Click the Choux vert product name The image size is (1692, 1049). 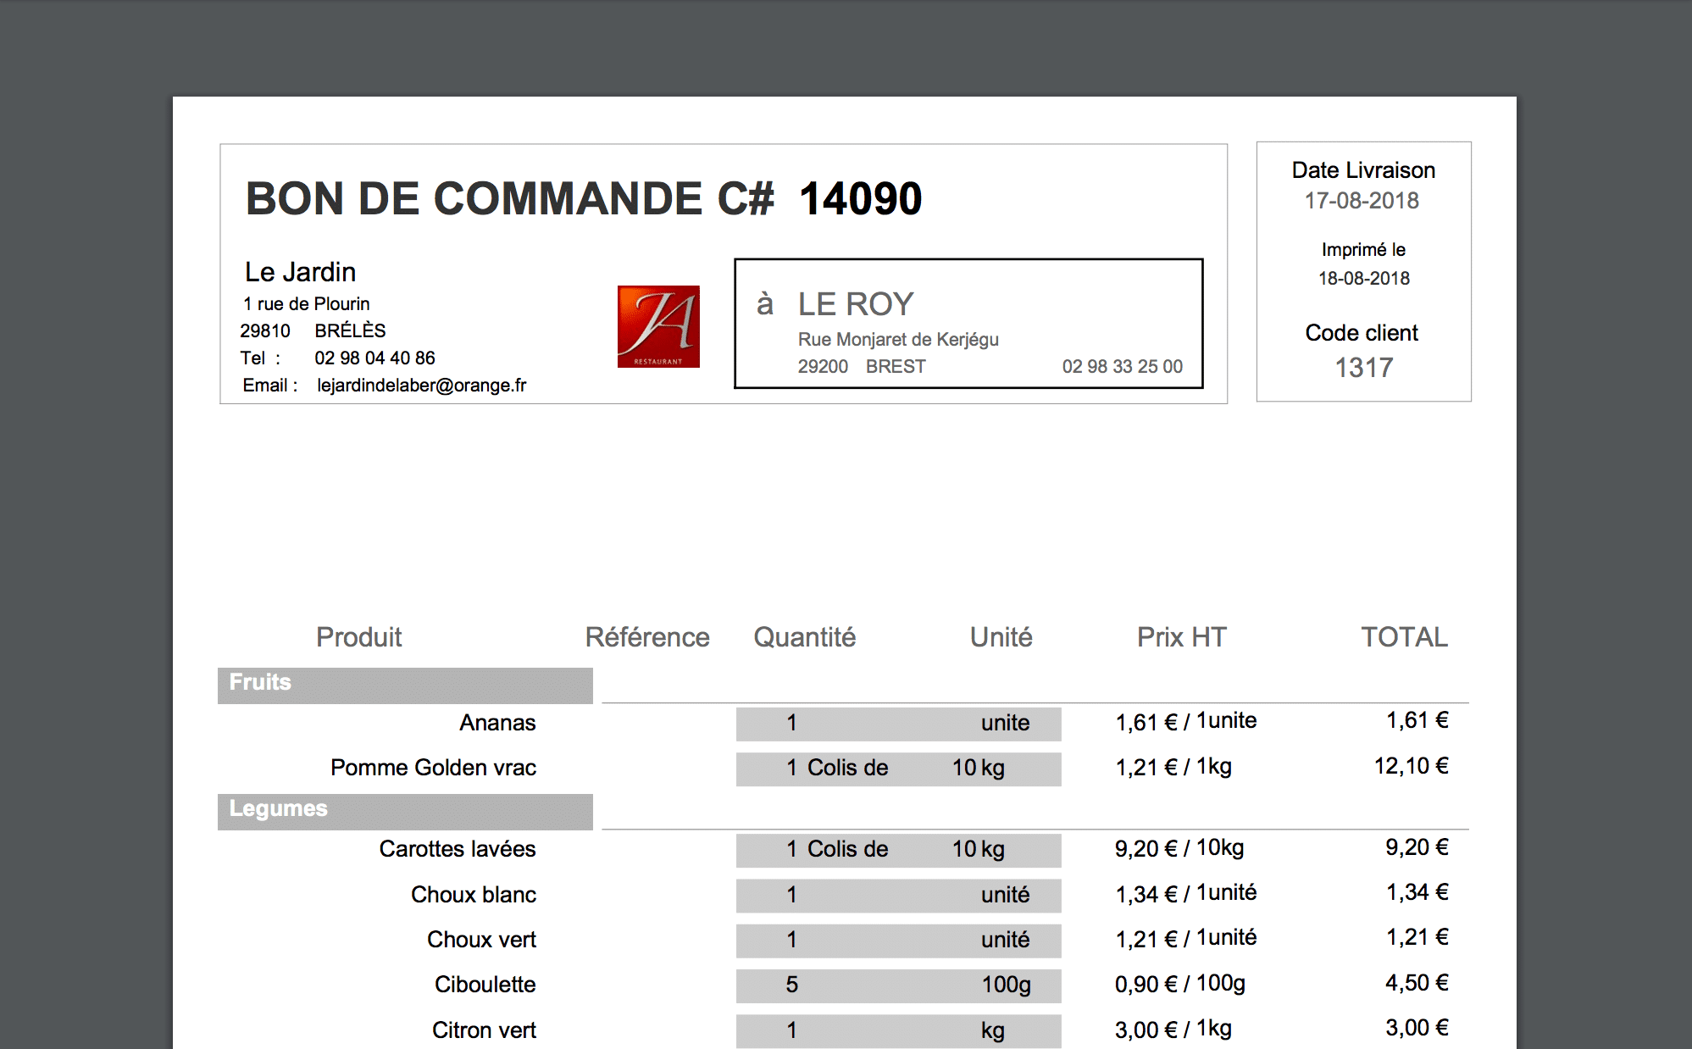click(481, 940)
